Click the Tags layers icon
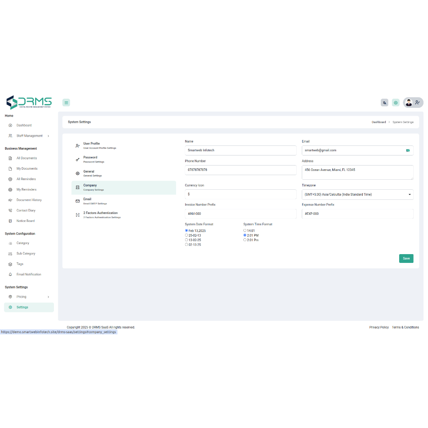This screenshot has height=428, width=428. click(x=10, y=264)
